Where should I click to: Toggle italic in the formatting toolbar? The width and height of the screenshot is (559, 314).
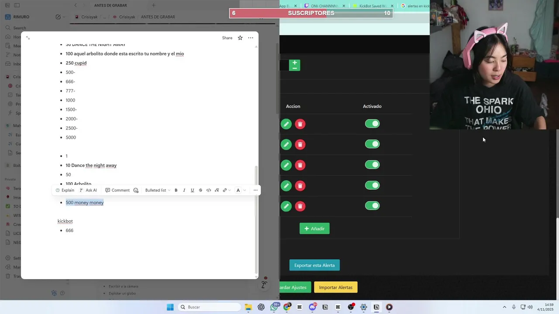184,190
